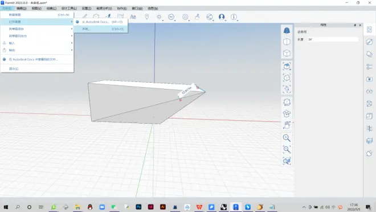
Task: Toggle the orthographic view cube icon
Action: [x=287, y=42]
